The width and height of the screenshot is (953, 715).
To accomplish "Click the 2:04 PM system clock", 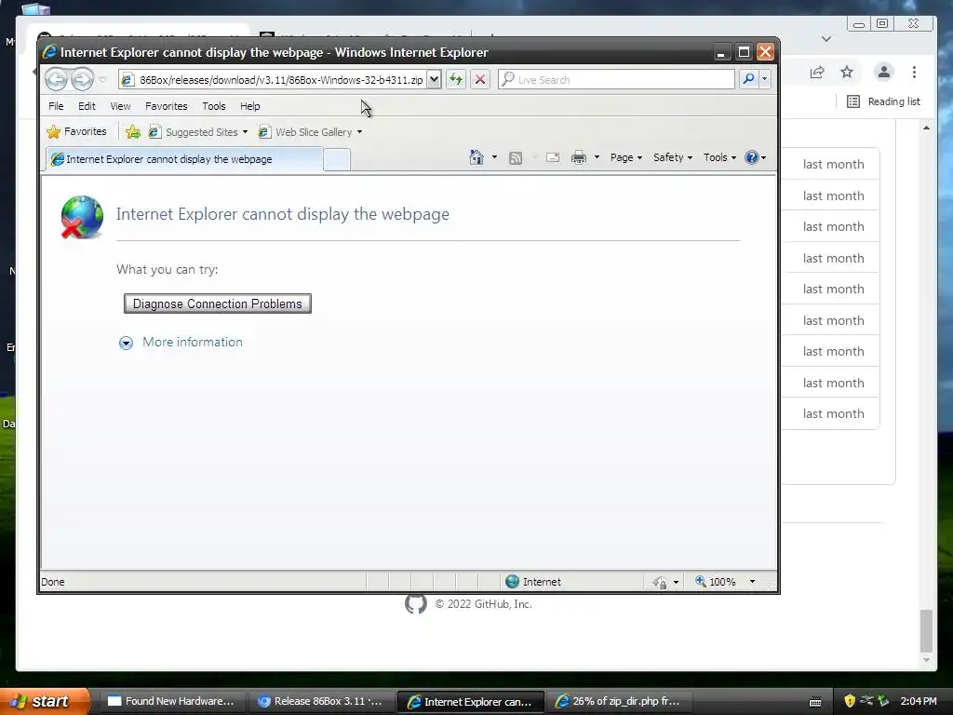I will [919, 701].
